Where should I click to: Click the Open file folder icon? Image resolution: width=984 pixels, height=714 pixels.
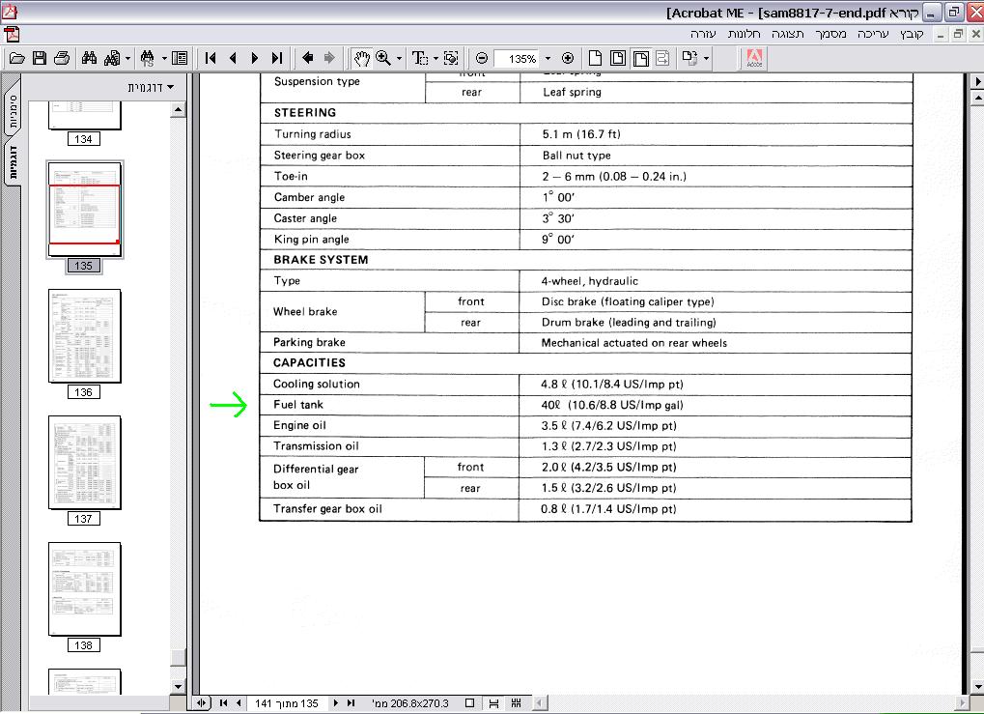point(16,59)
